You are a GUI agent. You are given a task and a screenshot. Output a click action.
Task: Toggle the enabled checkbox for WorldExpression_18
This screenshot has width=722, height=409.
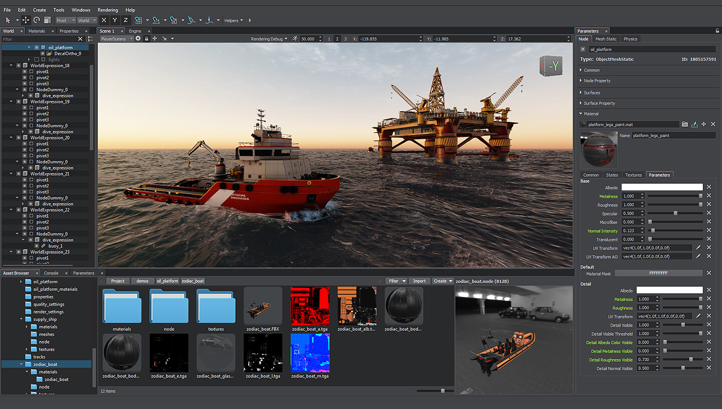coord(19,66)
